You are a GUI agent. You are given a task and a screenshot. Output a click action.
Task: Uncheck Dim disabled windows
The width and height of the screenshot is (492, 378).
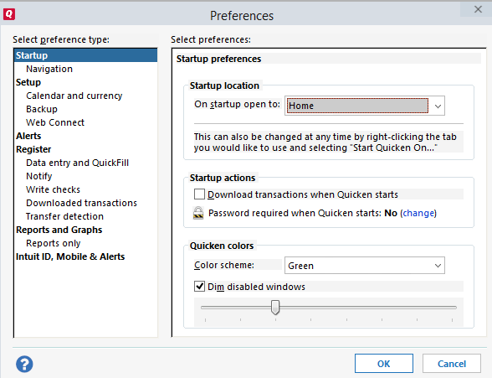(x=199, y=287)
